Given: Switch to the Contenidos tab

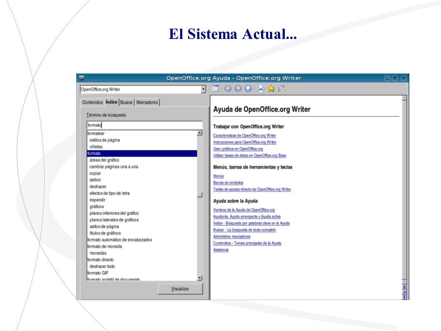Looking at the screenshot, I should click(93, 102).
